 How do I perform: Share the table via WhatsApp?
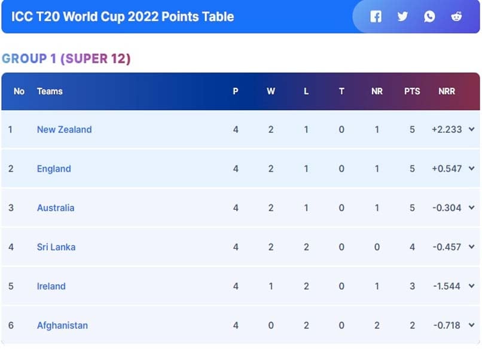(429, 16)
